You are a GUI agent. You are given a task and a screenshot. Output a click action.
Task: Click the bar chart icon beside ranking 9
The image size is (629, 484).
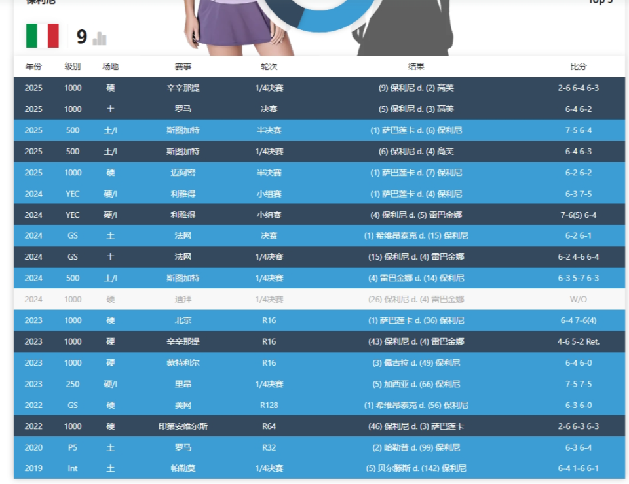tap(100, 39)
